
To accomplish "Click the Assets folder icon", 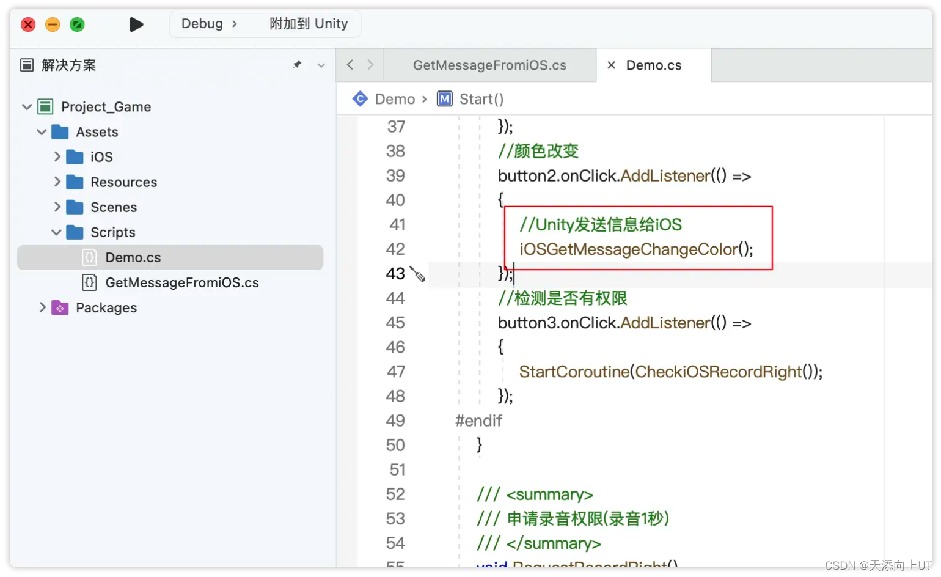I will pos(60,132).
